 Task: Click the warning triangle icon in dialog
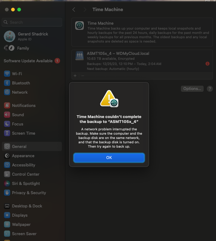point(109,99)
